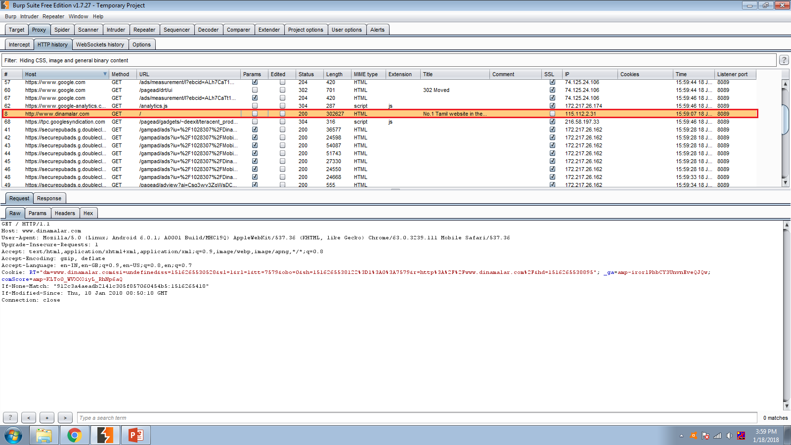Click the Burp Suite icon in the title bar
The image size is (791, 445).
(5, 5)
